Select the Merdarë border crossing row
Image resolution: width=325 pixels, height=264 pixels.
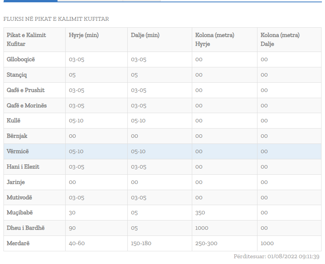coord(18,243)
